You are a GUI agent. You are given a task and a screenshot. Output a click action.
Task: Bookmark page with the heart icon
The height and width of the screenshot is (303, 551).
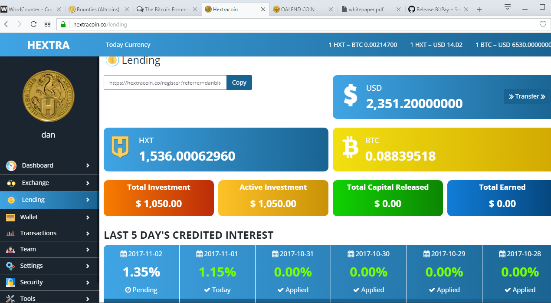click(543, 25)
